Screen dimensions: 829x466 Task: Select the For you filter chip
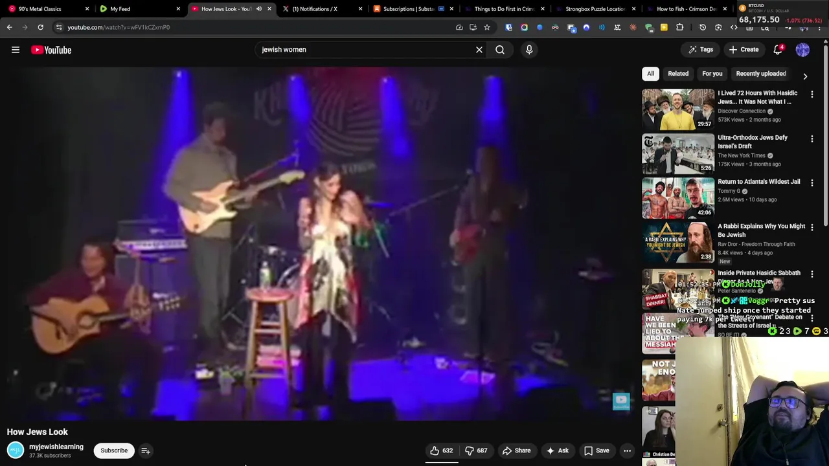point(712,74)
